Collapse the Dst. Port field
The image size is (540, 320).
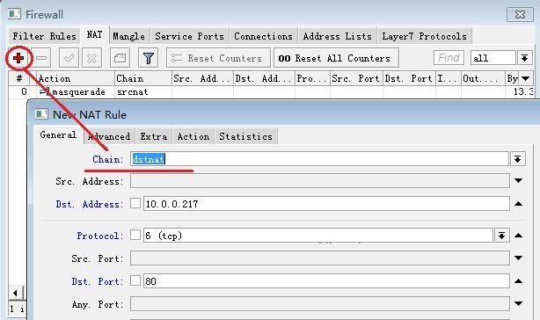[x=518, y=281]
